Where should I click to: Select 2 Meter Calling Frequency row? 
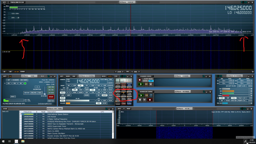click(67, 119)
